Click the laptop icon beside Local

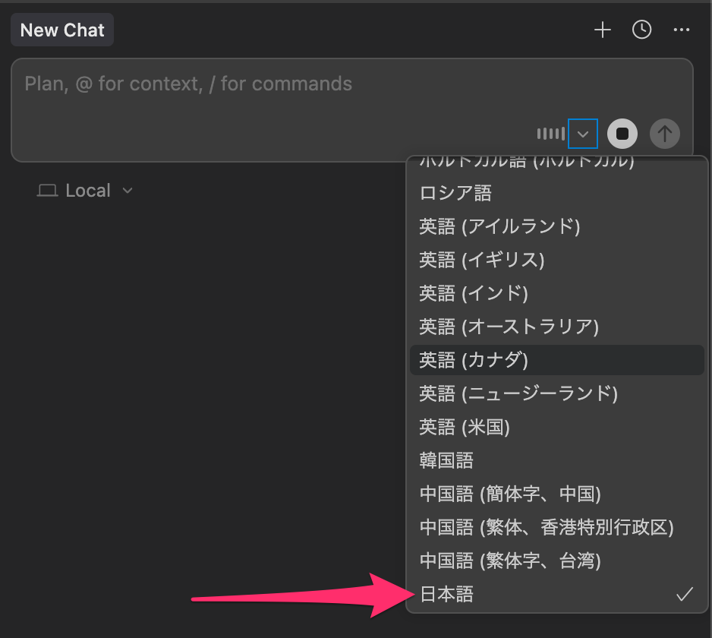pos(47,191)
